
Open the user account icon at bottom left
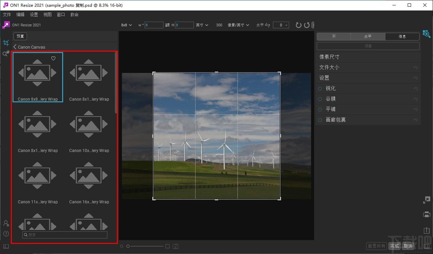tap(6, 223)
